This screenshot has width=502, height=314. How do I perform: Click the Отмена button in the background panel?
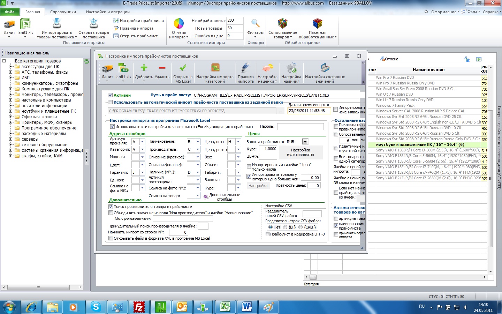point(389,59)
